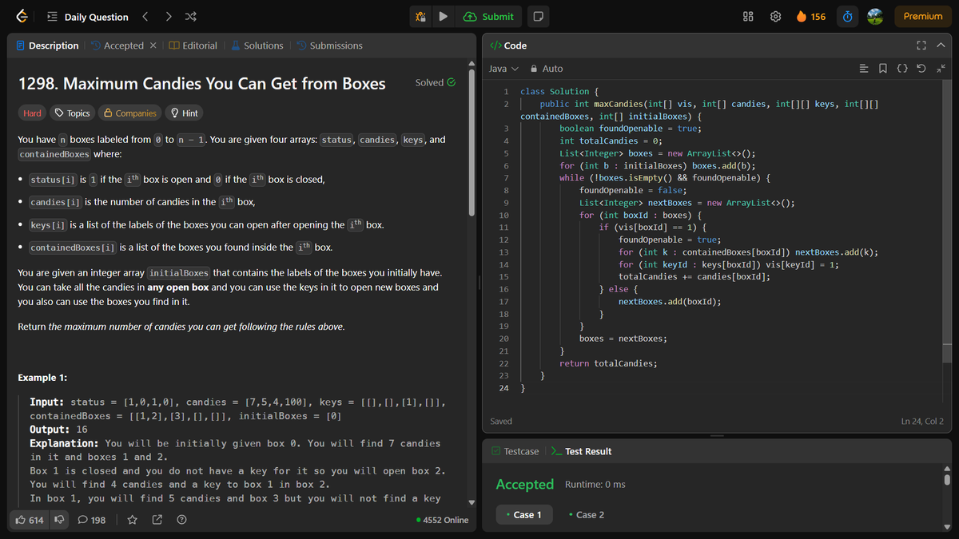
Task: Select the Case 2 testcase
Action: click(x=587, y=514)
